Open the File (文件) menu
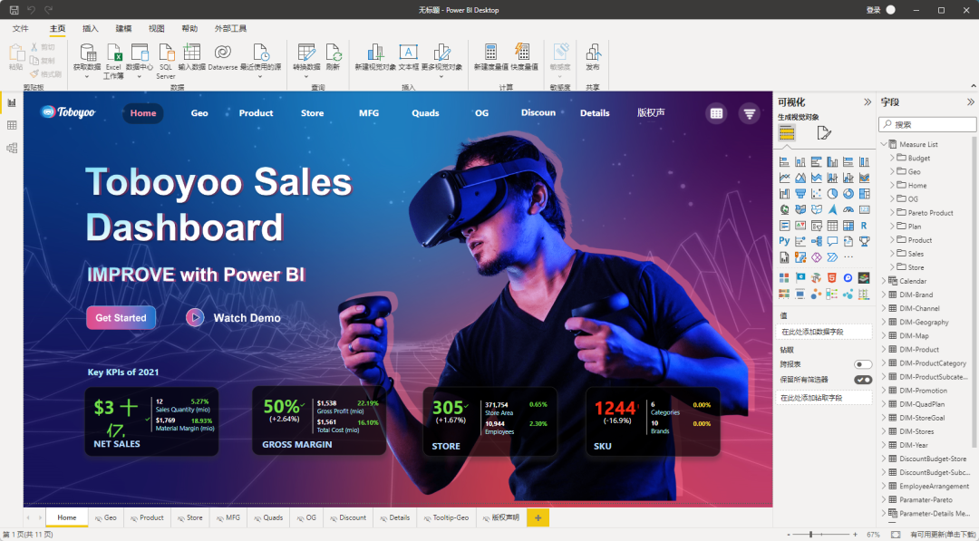 click(x=21, y=29)
